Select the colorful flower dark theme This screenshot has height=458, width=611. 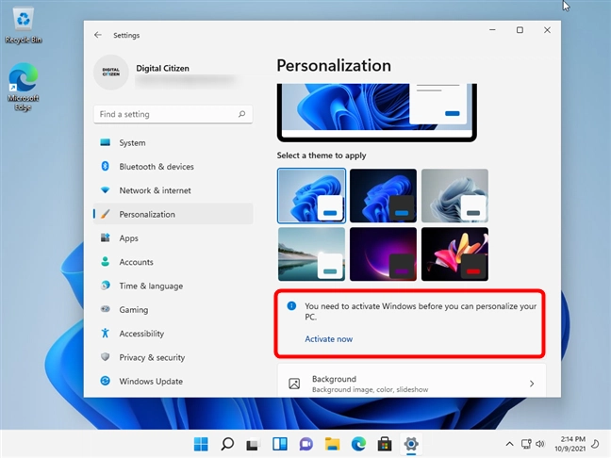tap(454, 254)
